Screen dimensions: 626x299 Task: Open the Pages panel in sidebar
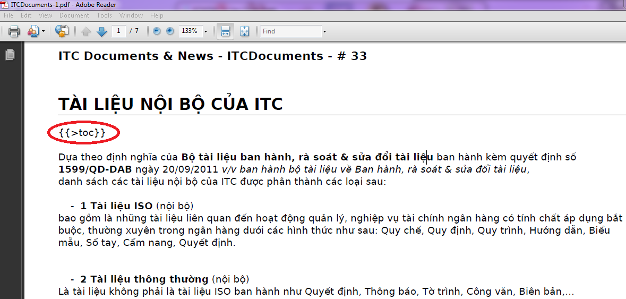[10, 54]
